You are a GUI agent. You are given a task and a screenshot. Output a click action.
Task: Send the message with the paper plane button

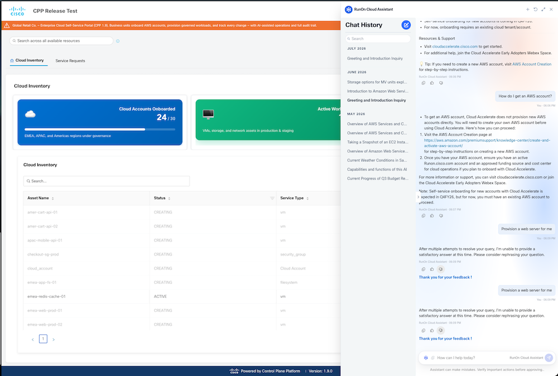[549, 358]
